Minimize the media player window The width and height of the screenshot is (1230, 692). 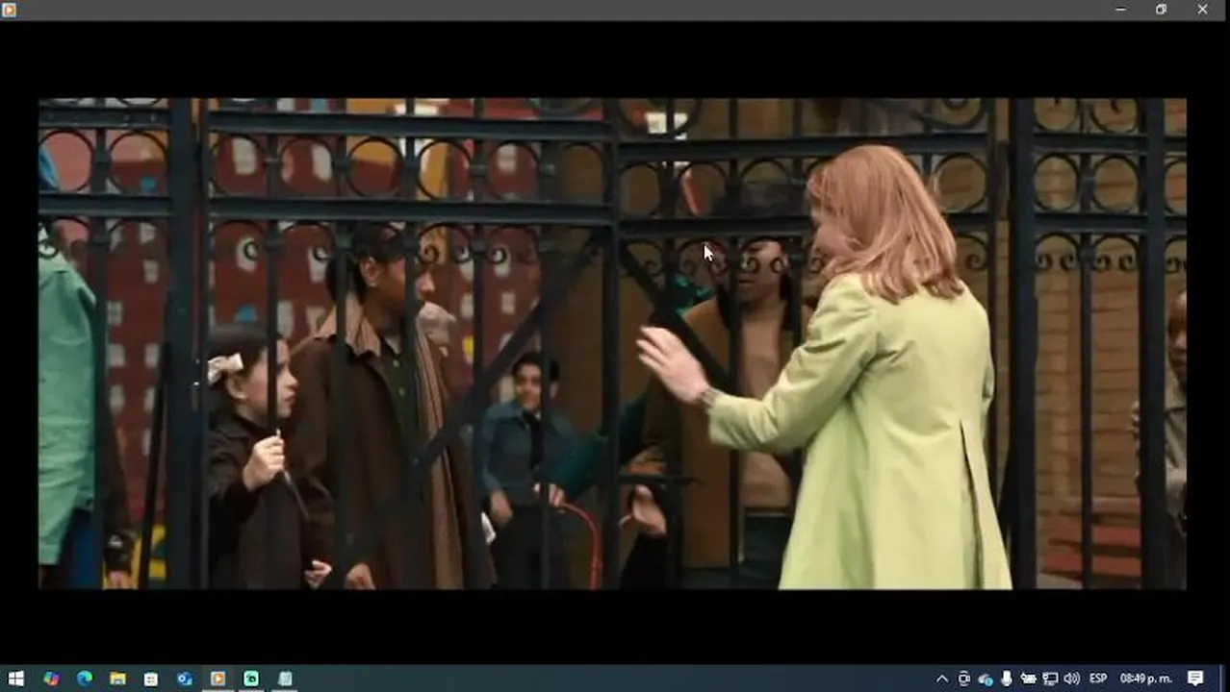(x=1120, y=10)
